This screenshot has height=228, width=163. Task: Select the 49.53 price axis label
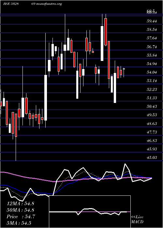click(152, 115)
